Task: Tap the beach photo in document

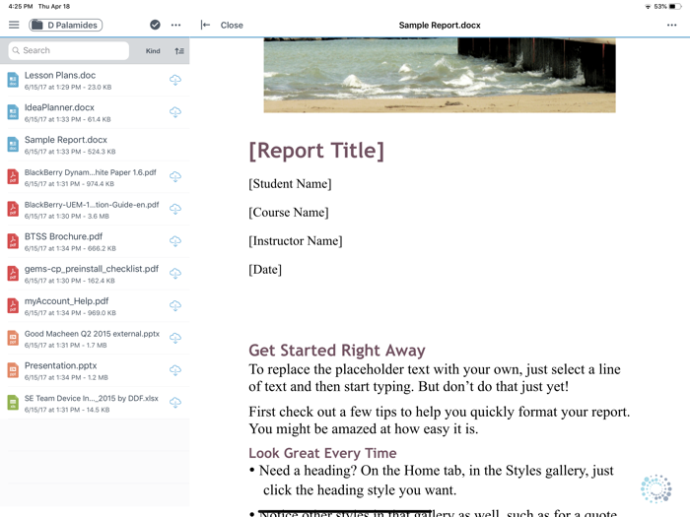Action: click(440, 75)
